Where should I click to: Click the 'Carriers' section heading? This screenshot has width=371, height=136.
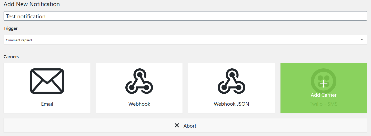coord(11,57)
